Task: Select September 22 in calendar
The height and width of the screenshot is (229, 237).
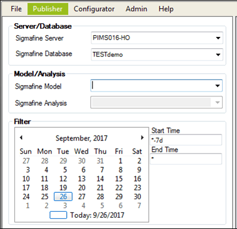Action: coord(119,188)
